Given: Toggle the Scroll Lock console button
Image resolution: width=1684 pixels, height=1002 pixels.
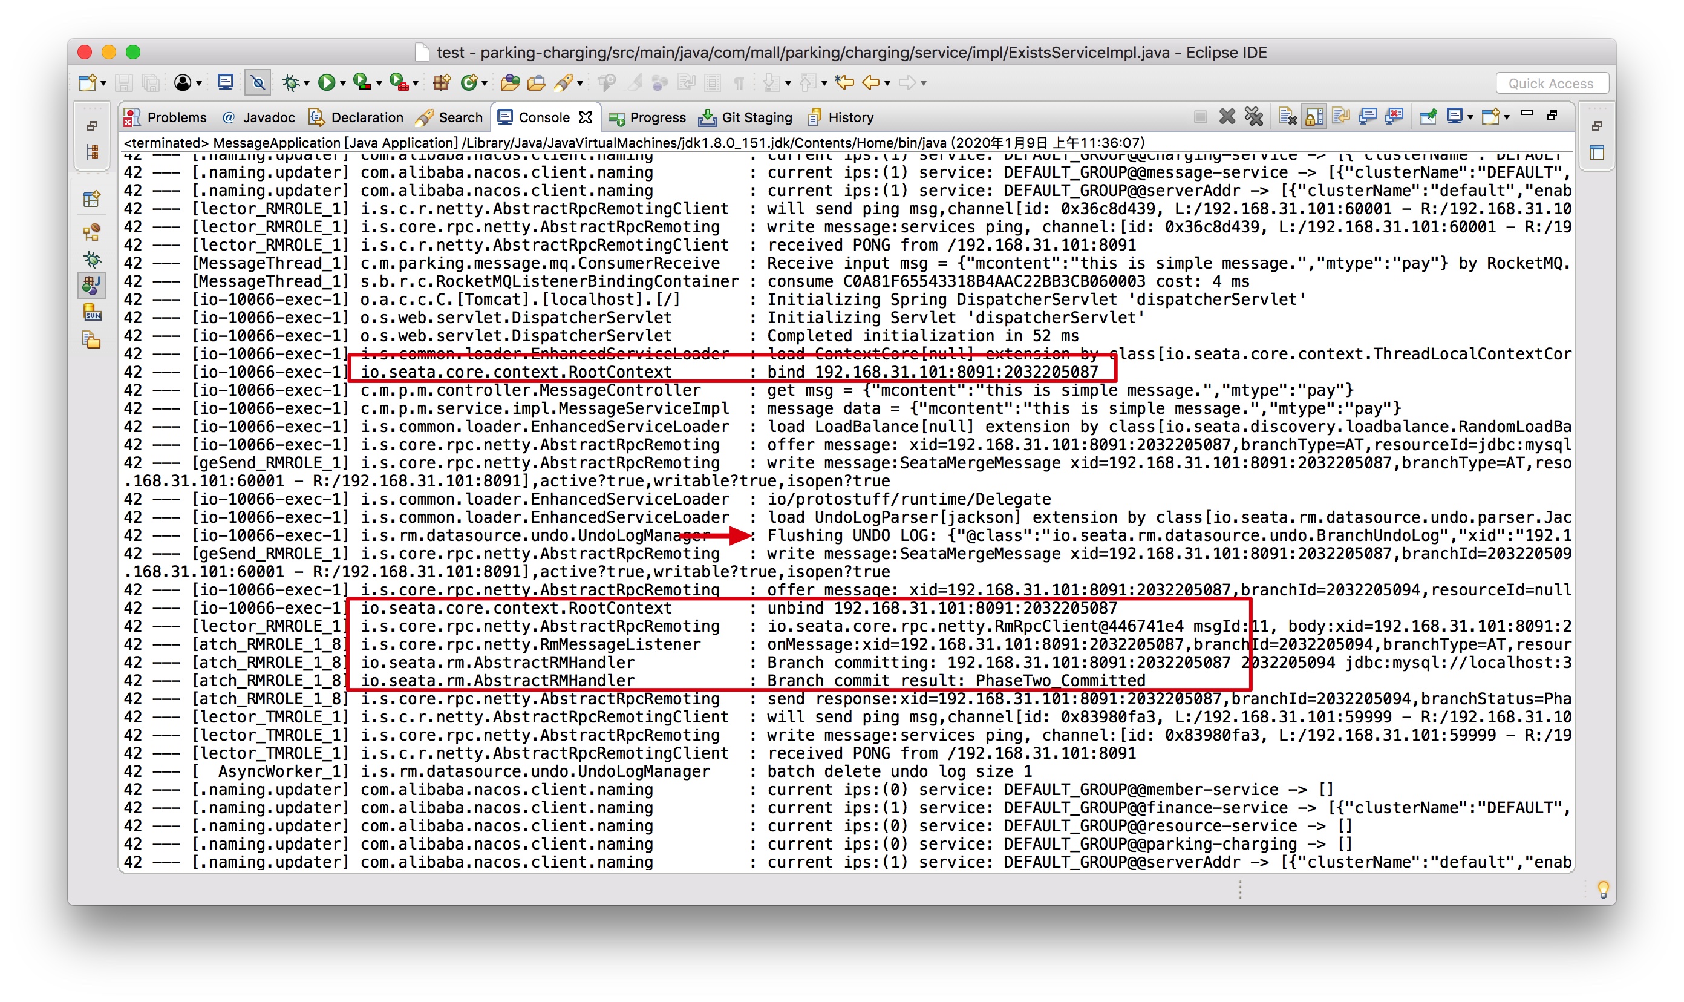Looking at the screenshot, I should (1313, 117).
